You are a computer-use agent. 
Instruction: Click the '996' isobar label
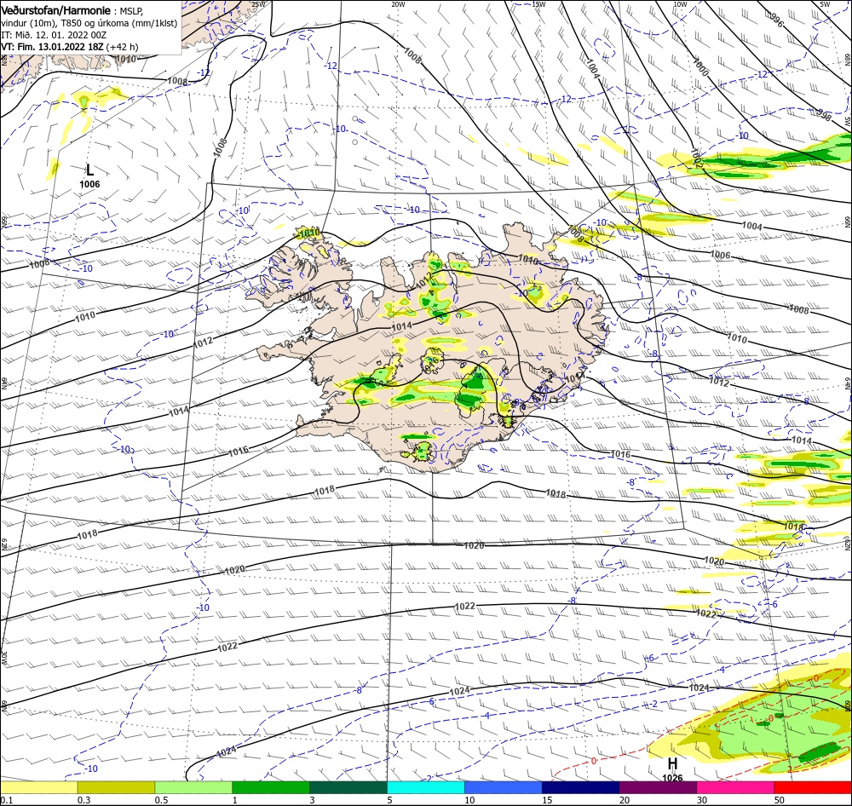point(778,20)
